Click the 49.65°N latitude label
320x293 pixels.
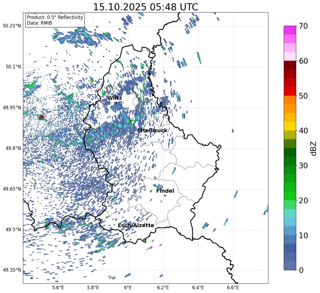pyautogui.click(x=12, y=189)
